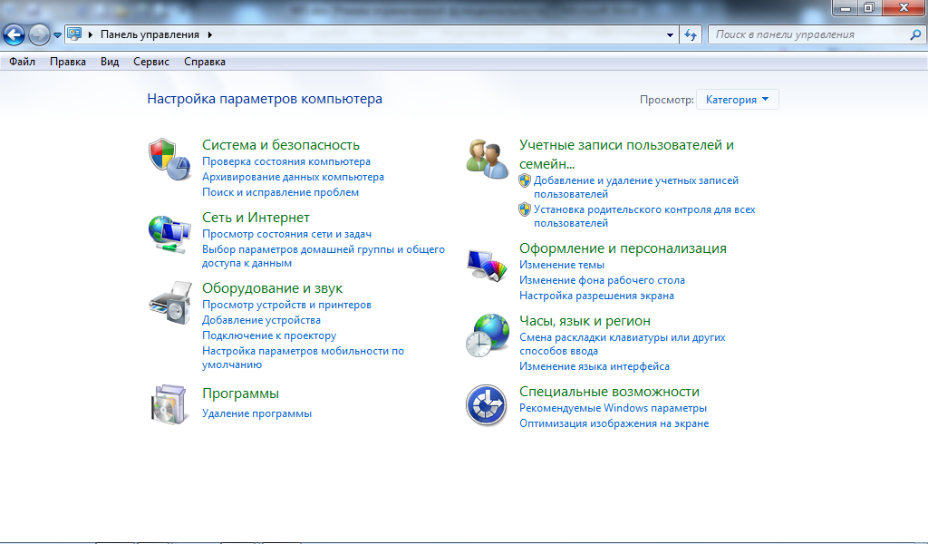The width and height of the screenshot is (928, 544).
Task: Open the 'Вид' menu
Action: pos(110,62)
